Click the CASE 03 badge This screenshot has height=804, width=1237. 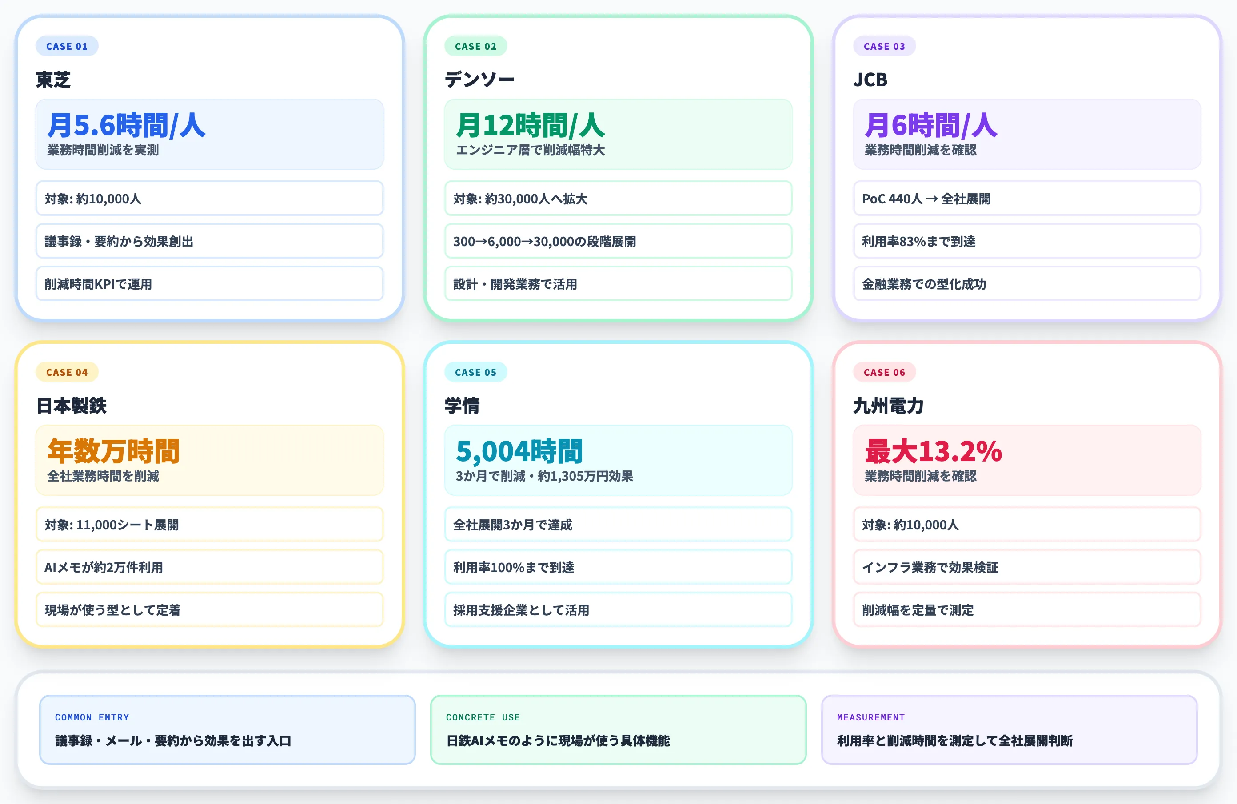(884, 46)
